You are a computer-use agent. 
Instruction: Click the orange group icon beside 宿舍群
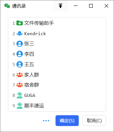pyautogui.click(x=19, y=85)
